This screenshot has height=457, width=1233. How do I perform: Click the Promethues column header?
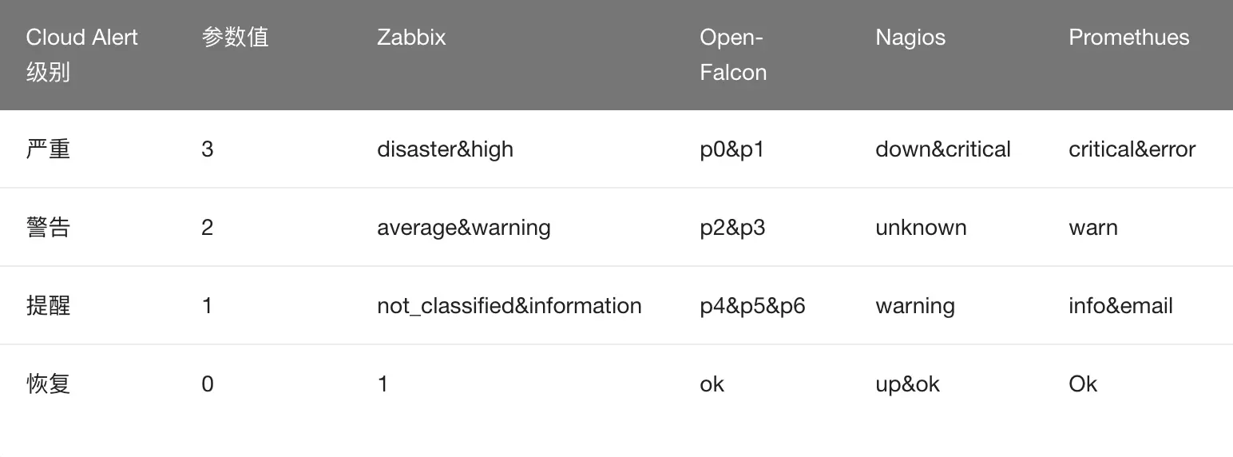1128,38
